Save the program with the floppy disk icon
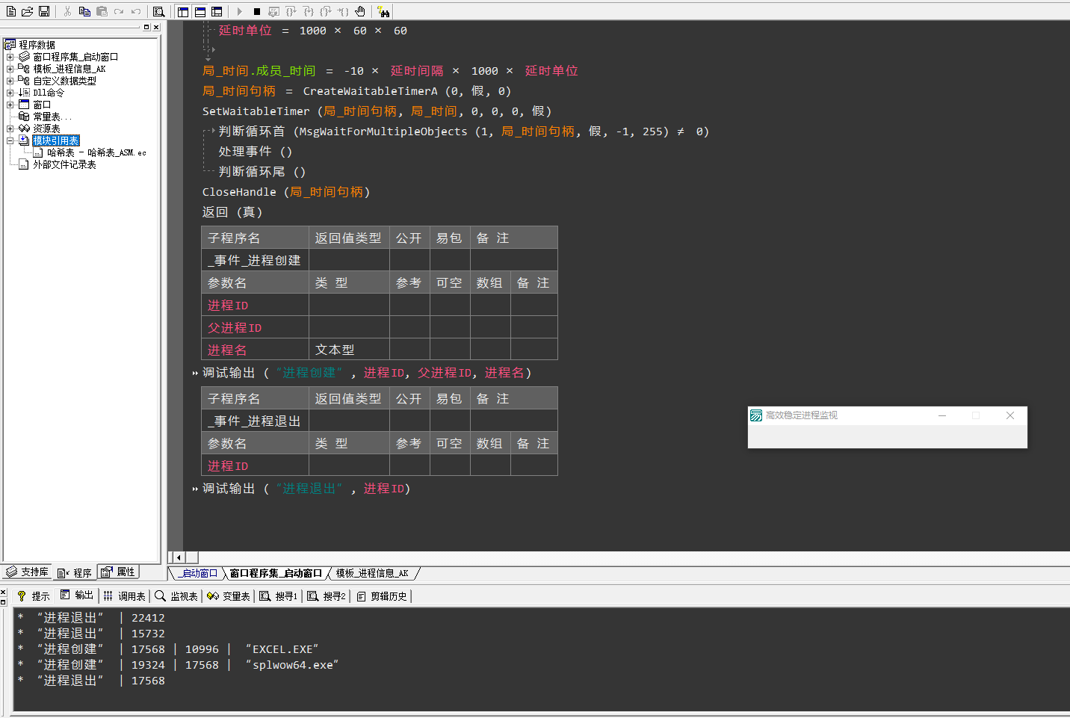1070x718 pixels. [x=44, y=11]
